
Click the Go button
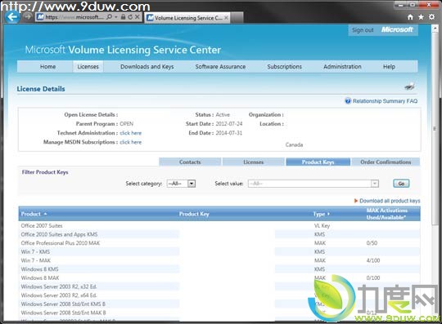(401, 184)
